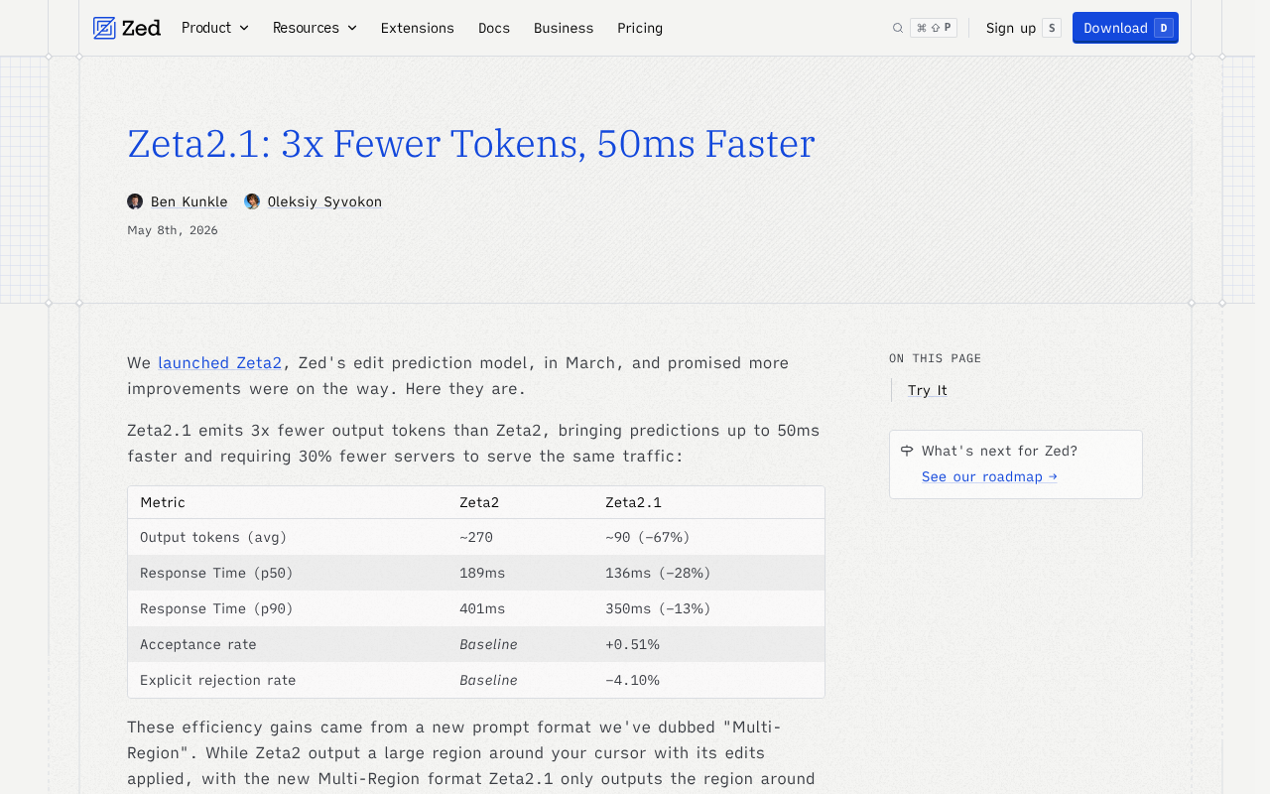Select the −4.10% cell
1270x794 pixels.
click(708, 680)
